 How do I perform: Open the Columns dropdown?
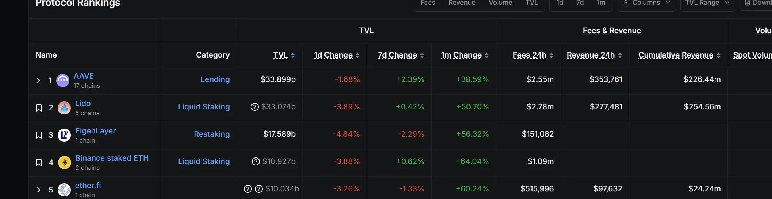646,4
